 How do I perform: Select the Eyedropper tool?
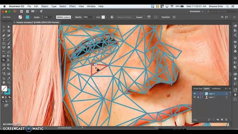coord(4,69)
